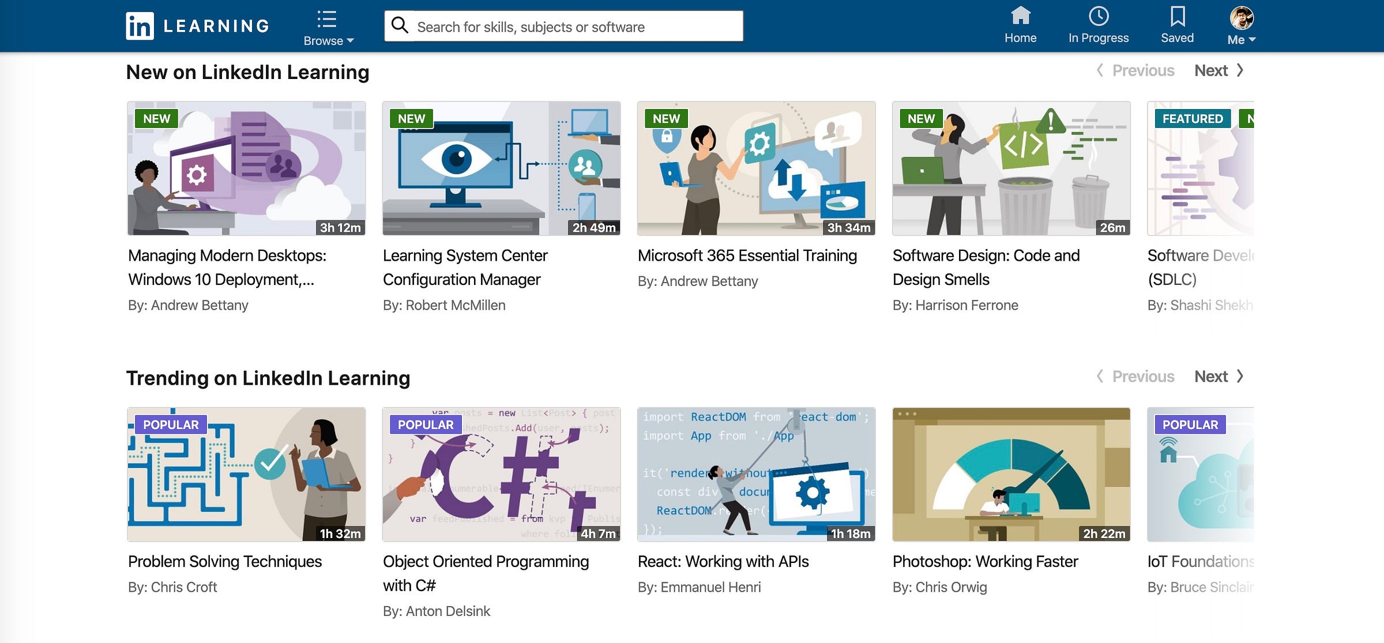
Task: Click POPULAR badge on Problem Solving Techniques
Action: [171, 424]
